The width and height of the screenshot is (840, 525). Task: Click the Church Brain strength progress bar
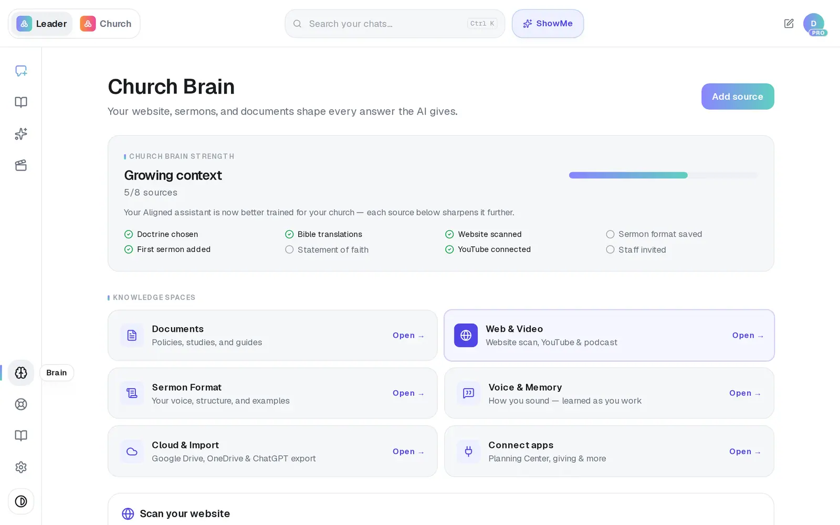tap(664, 175)
